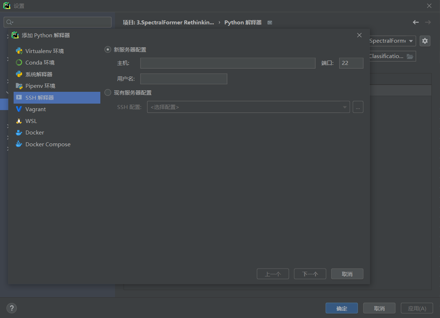Choose Pipenv 环境 in the list
The image size is (440, 318).
(57, 86)
